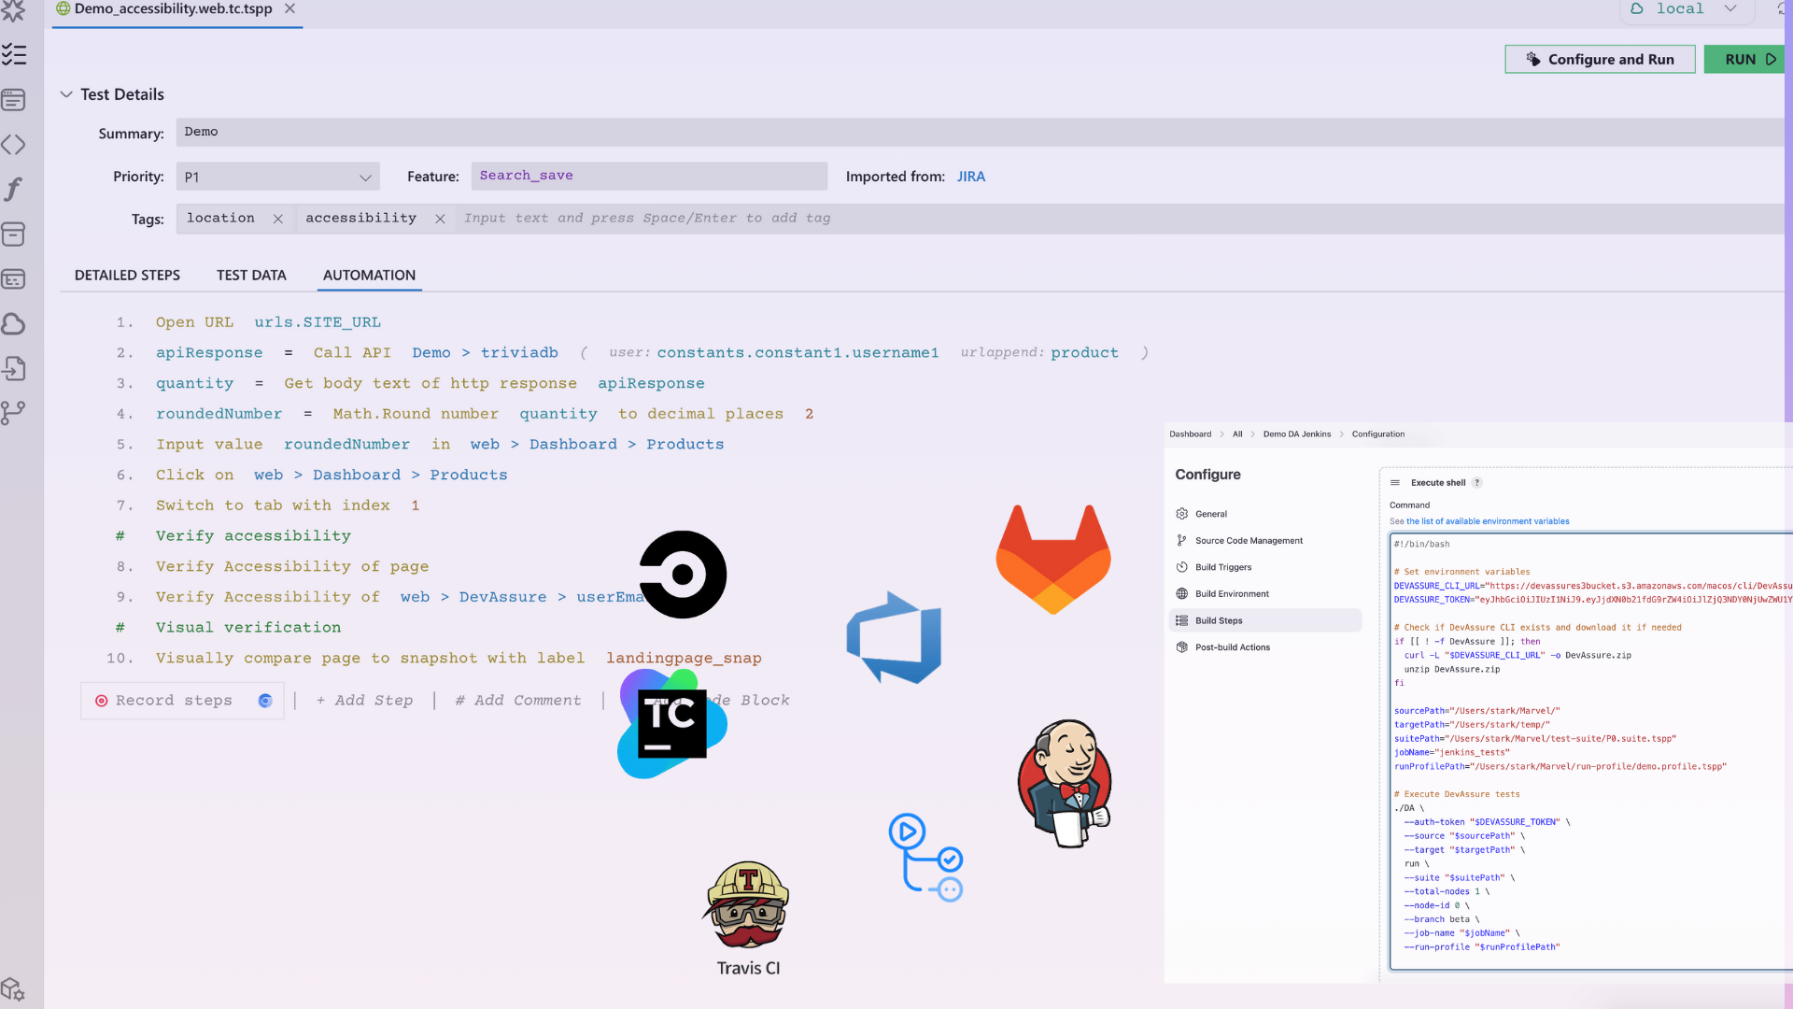Open Build Steps in Jenkins Configure menu
1793x1009 pixels.
coord(1264,620)
